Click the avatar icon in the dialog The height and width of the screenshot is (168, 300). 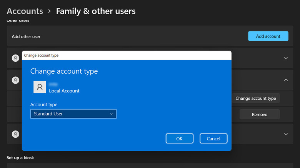(40, 87)
